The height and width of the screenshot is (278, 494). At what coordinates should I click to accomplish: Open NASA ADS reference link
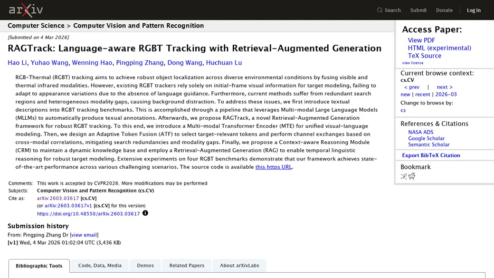(421, 132)
